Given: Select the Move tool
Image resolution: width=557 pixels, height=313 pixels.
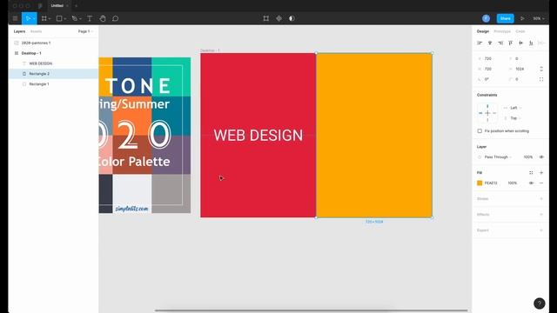Looking at the screenshot, I should click(x=28, y=18).
